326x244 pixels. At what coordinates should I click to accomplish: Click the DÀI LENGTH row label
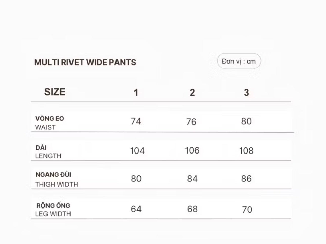pos(48,151)
